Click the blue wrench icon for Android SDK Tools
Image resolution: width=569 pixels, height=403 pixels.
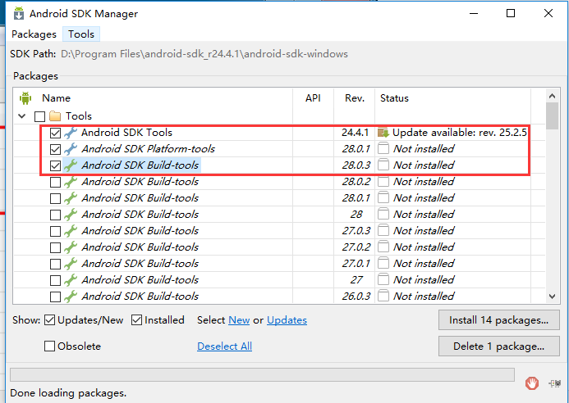pyautogui.click(x=71, y=133)
